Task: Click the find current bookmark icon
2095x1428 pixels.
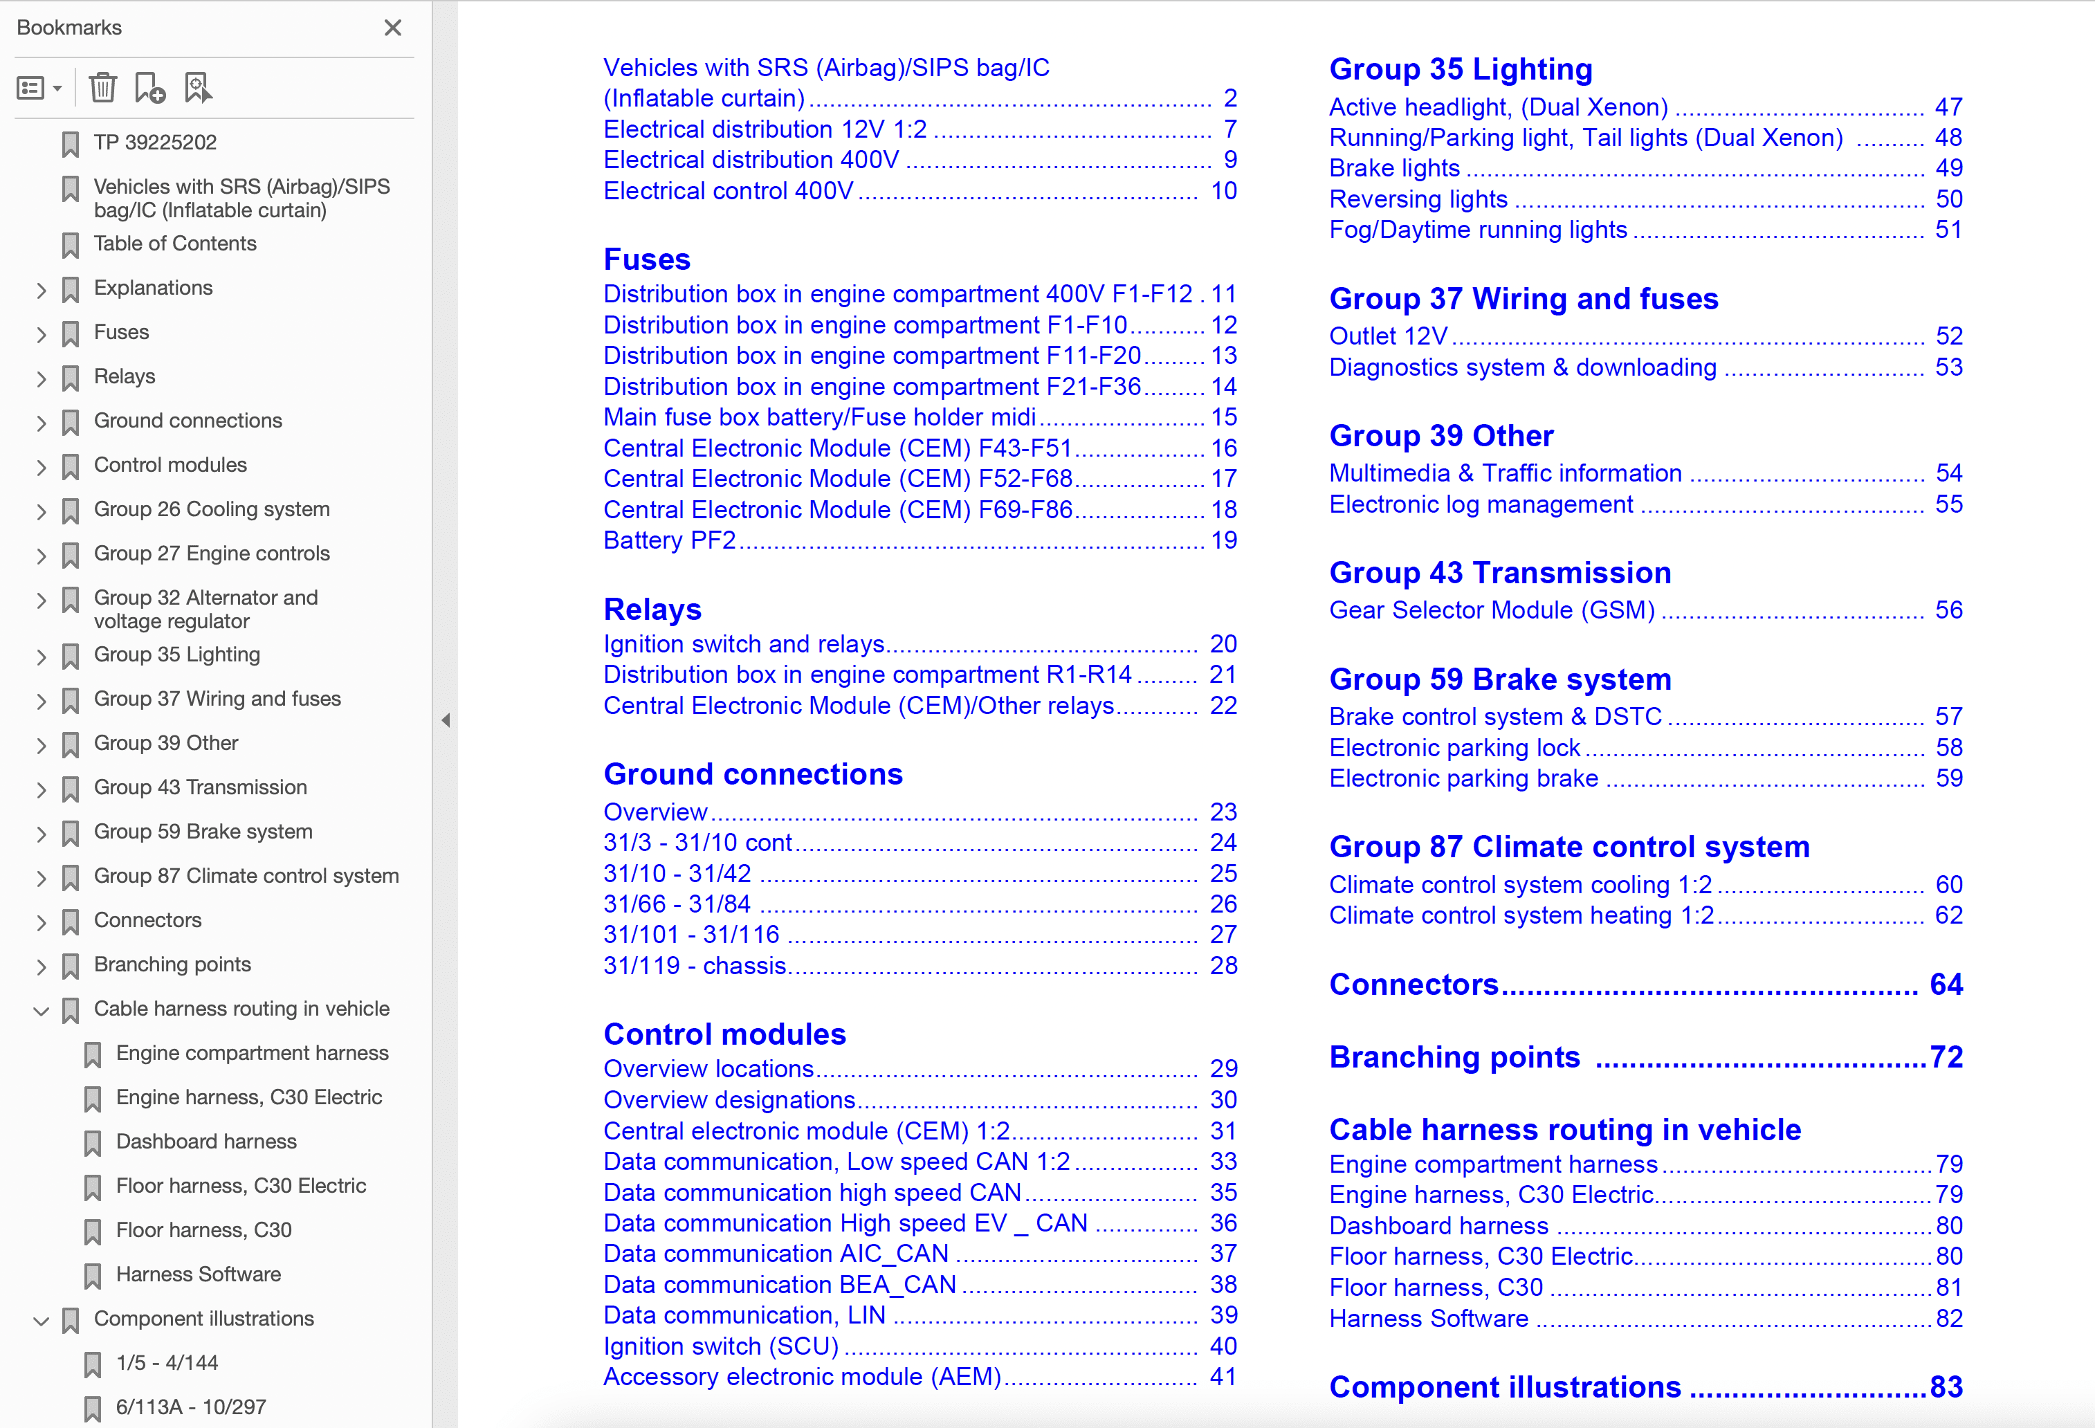Action: (197, 89)
